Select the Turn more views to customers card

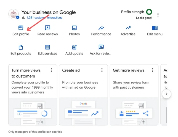33,95
